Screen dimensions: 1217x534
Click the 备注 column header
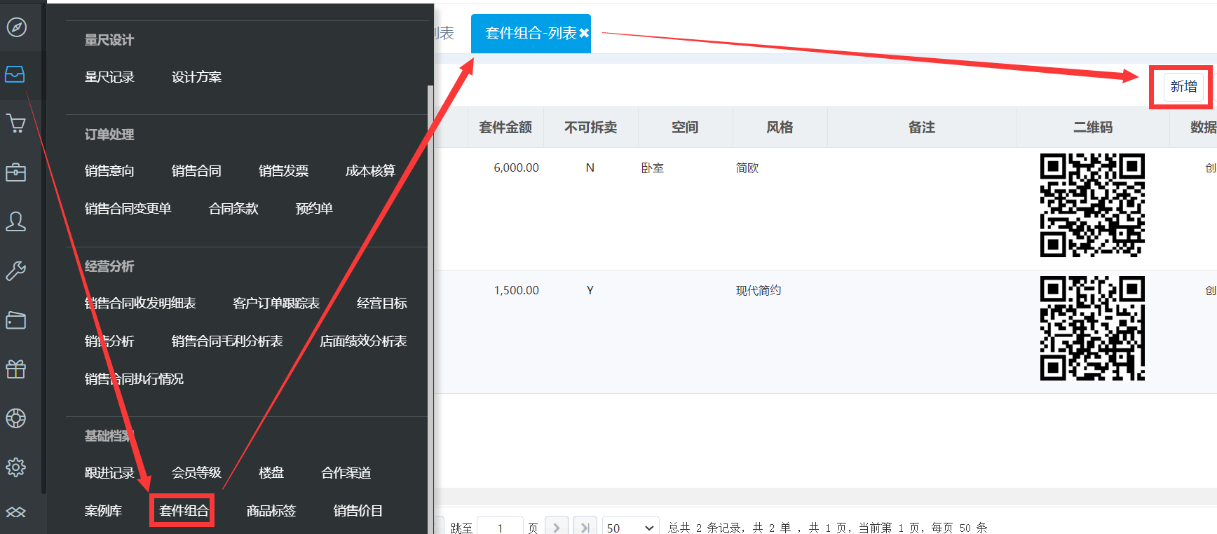[x=922, y=128]
